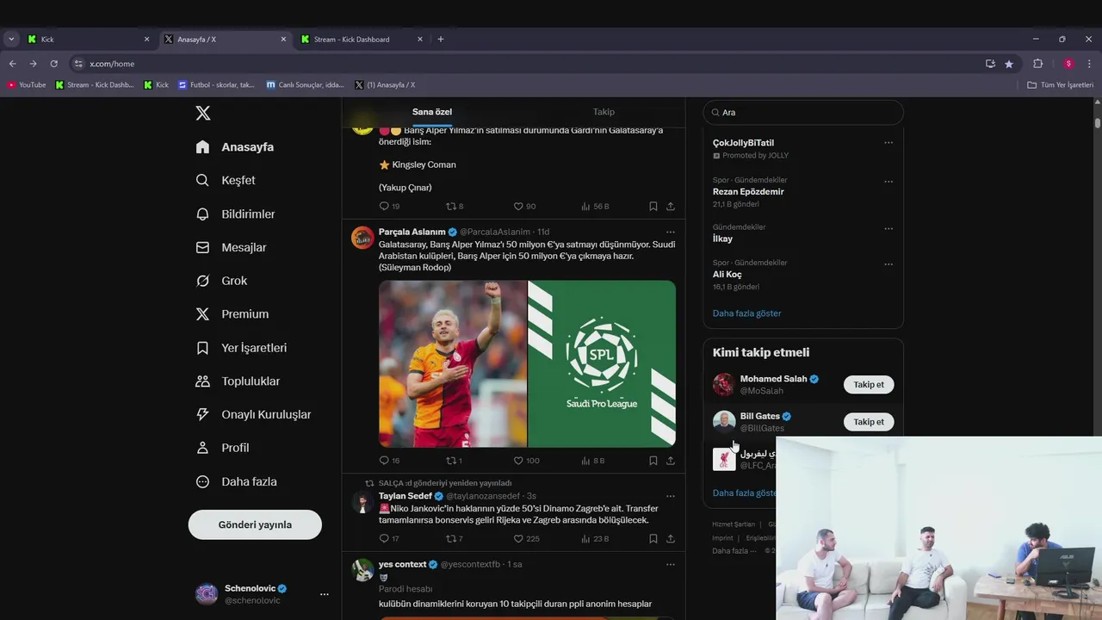Reply to Parçala Aslanım post (16)
Image resolution: width=1102 pixels, height=620 pixels.
[389, 461]
